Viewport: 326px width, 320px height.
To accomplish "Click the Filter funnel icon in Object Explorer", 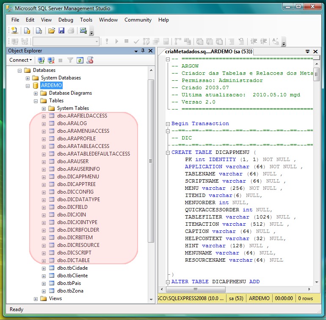I will tap(70, 60).
